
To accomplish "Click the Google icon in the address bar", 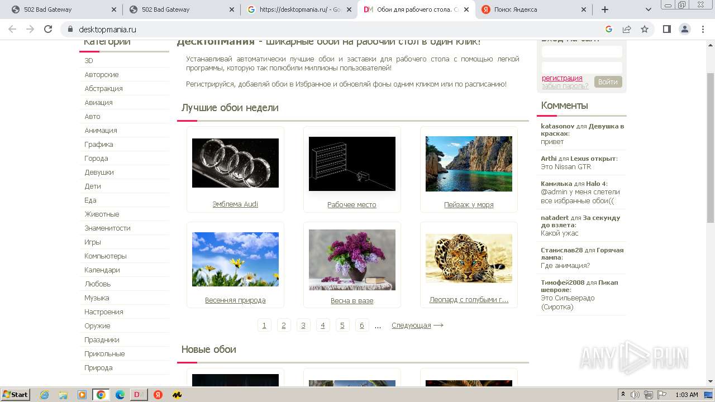I will (x=609, y=29).
